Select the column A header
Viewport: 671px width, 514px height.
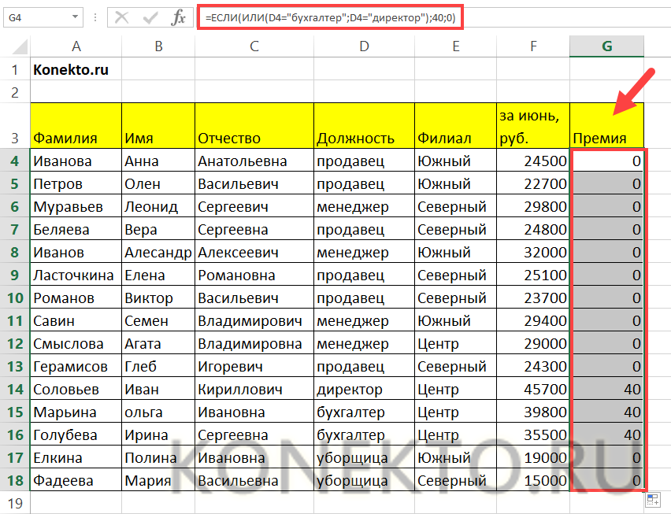(76, 46)
